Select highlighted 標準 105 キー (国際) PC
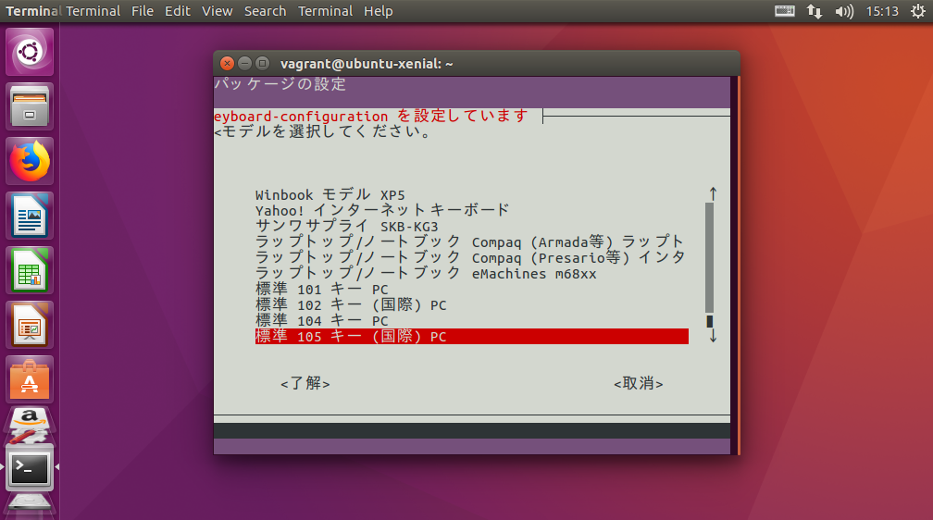933x520 pixels. 472,336
